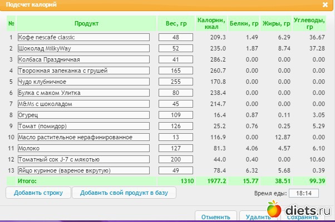Viewport: 335px width, 222px height.
Task: Click the 'Калории, ккал' column header
Action: tap(211, 23)
